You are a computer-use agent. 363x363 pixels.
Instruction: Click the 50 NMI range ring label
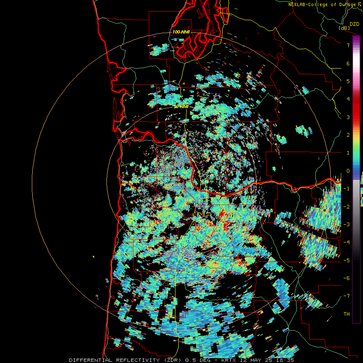pos(181,107)
